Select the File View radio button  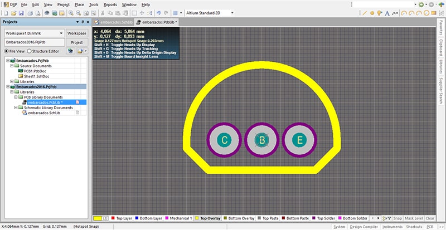click(x=6, y=51)
